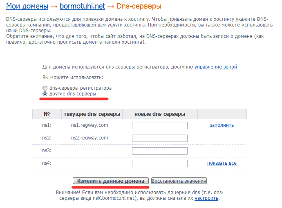This screenshot has width=282, height=208.
Task: Open the 'управление зоной' link
Action: (x=216, y=67)
